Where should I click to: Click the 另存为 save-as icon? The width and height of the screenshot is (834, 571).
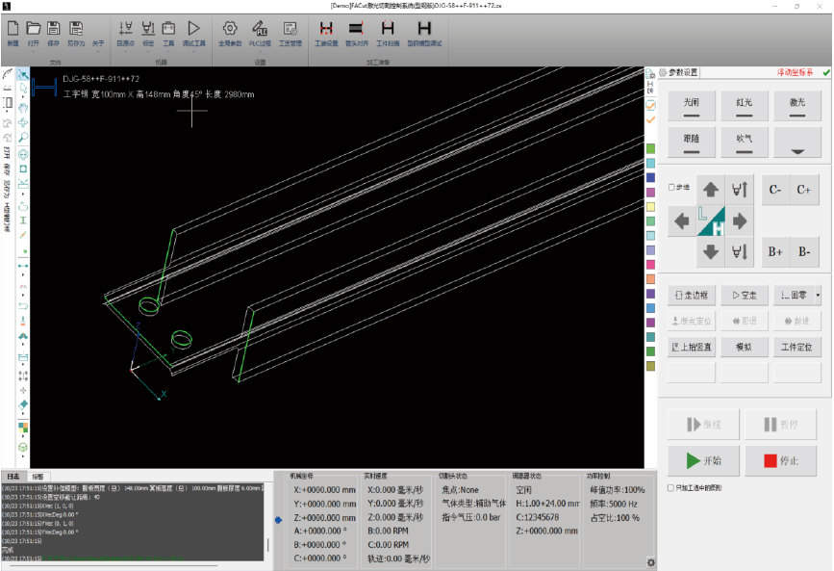click(76, 28)
